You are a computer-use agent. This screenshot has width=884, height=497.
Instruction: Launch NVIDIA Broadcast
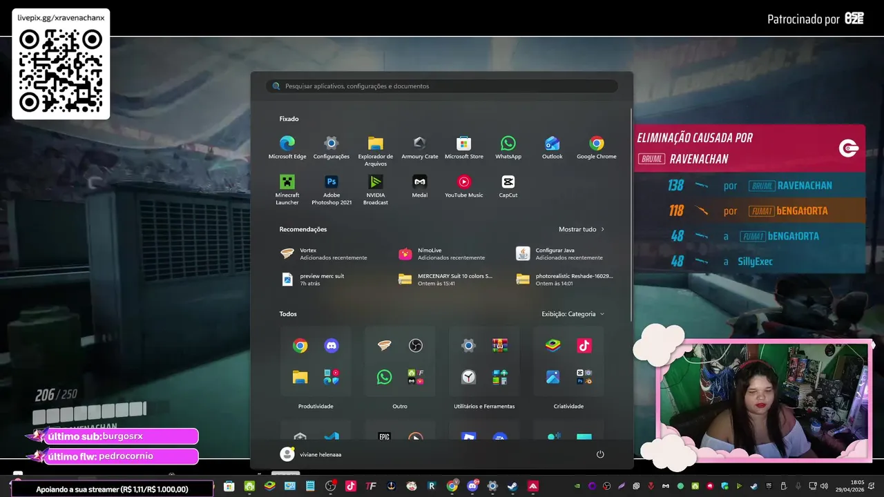tap(376, 190)
